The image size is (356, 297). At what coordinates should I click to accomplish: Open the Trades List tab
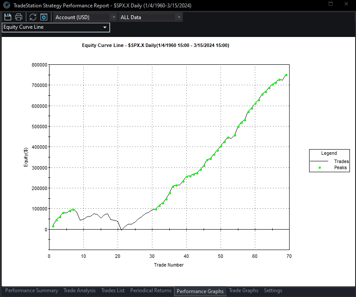point(113,290)
